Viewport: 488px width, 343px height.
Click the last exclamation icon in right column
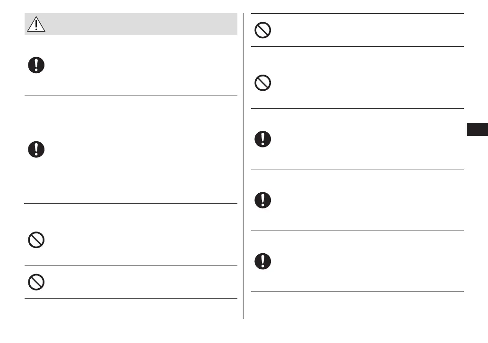[x=263, y=261]
